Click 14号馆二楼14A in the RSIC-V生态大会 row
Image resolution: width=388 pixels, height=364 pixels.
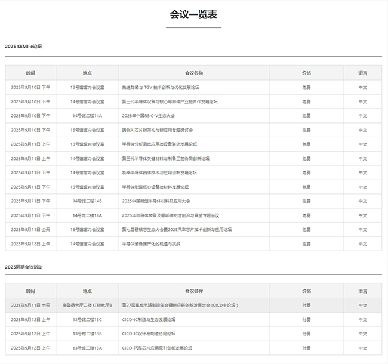click(87, 116)
